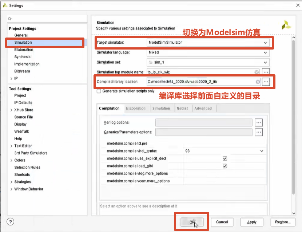Select Simulation in Project Settings

point(23,42)
